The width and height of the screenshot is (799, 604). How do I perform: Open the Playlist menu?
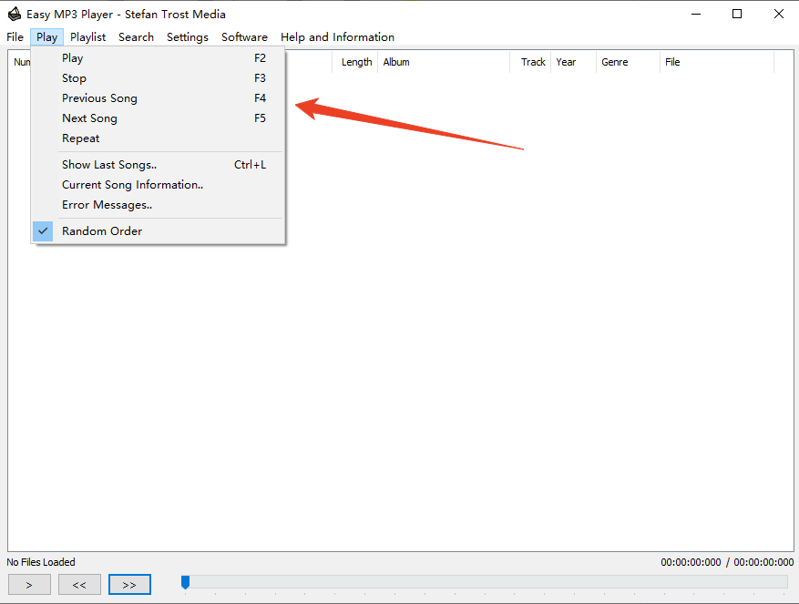click(x=87, y=37)
